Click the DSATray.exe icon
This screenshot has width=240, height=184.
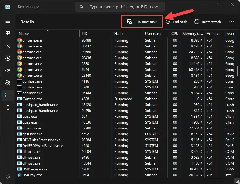(19, 175)
